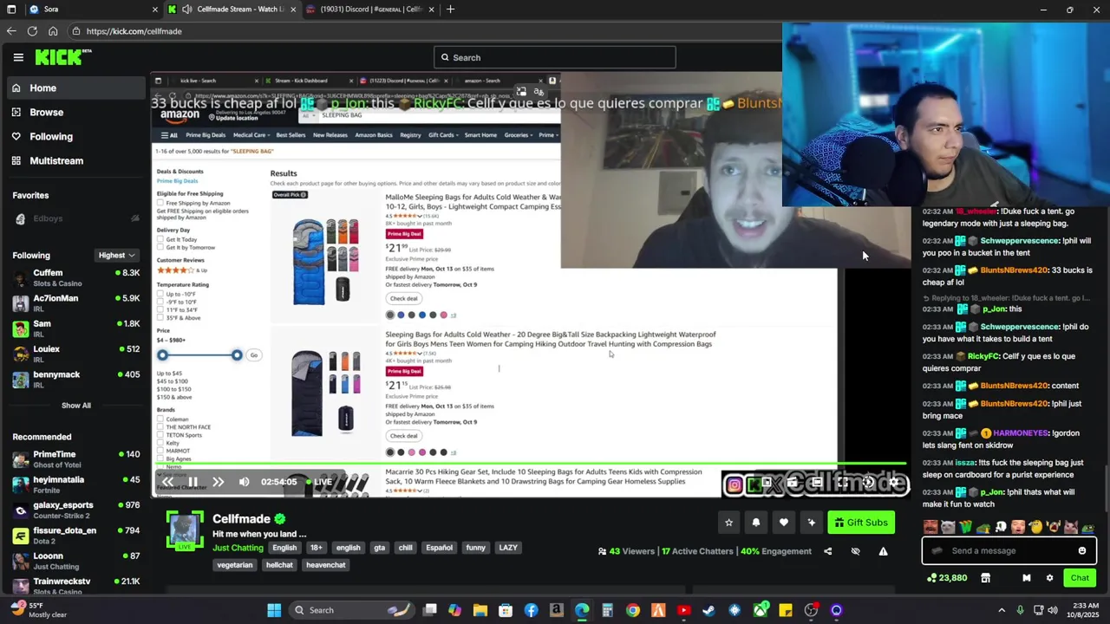Select the LAZY stream tag
Screen dimensions: 1110x624
pyautogui.click(x=508, y=548)
